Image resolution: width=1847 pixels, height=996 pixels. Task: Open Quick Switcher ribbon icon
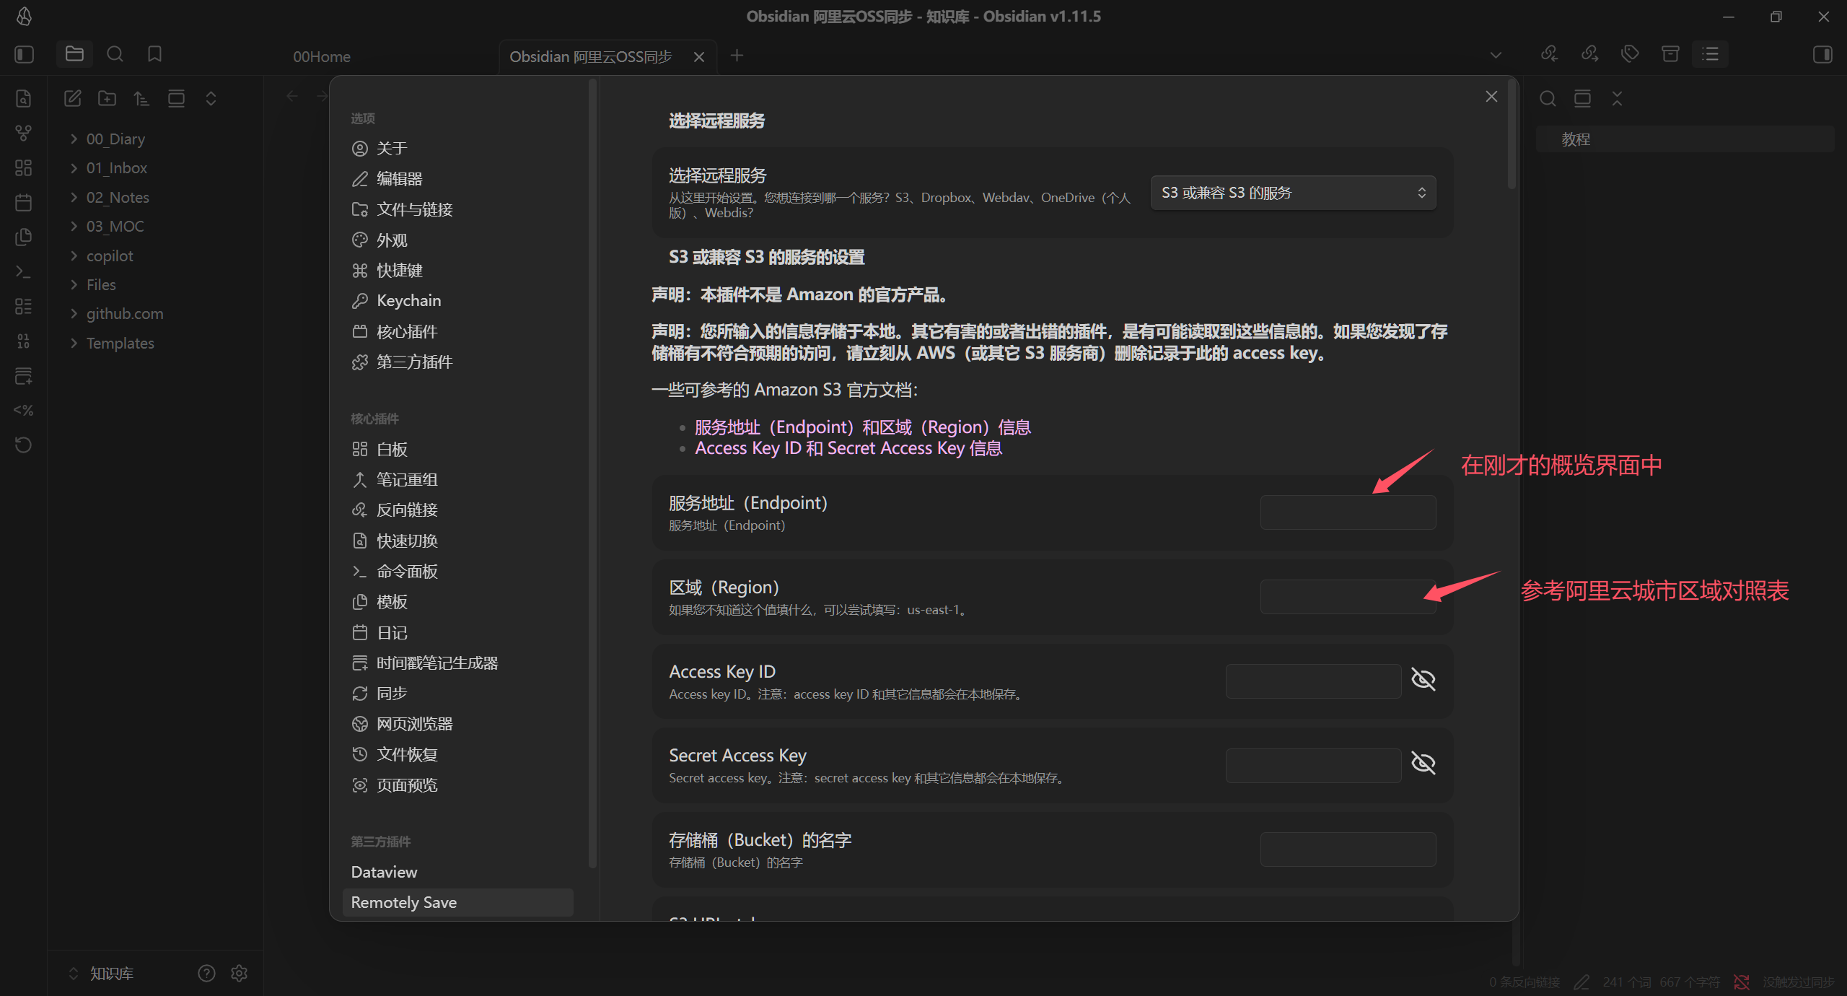tap(24, 98)
